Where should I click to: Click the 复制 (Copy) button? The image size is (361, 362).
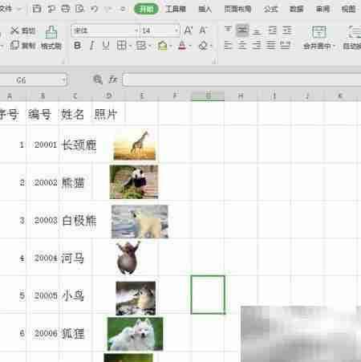point(22,46)
